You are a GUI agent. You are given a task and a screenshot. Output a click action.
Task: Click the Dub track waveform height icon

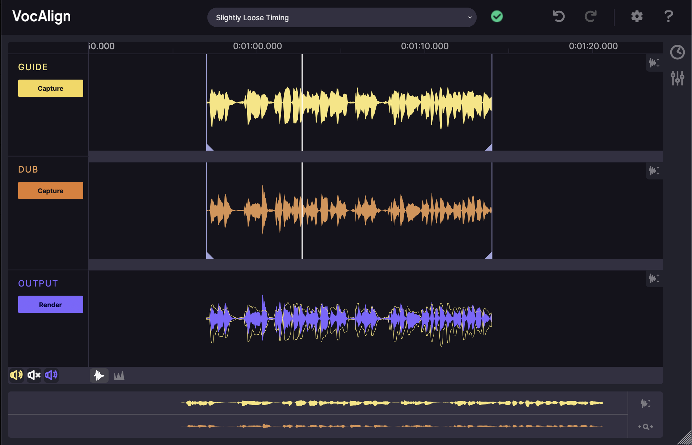point(655,171)
